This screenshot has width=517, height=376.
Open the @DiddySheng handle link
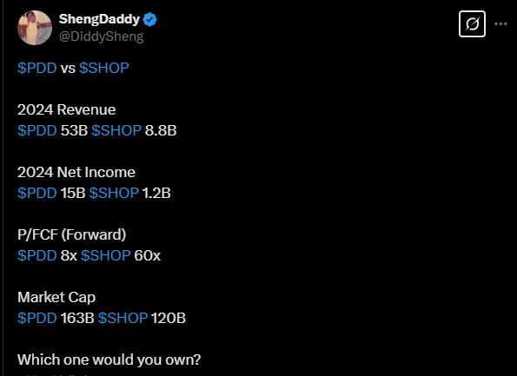click(101, 36)
